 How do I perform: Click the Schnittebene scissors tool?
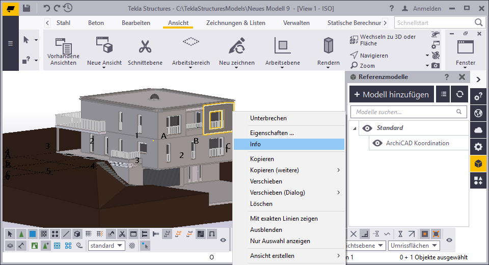(x=145, y=51)
